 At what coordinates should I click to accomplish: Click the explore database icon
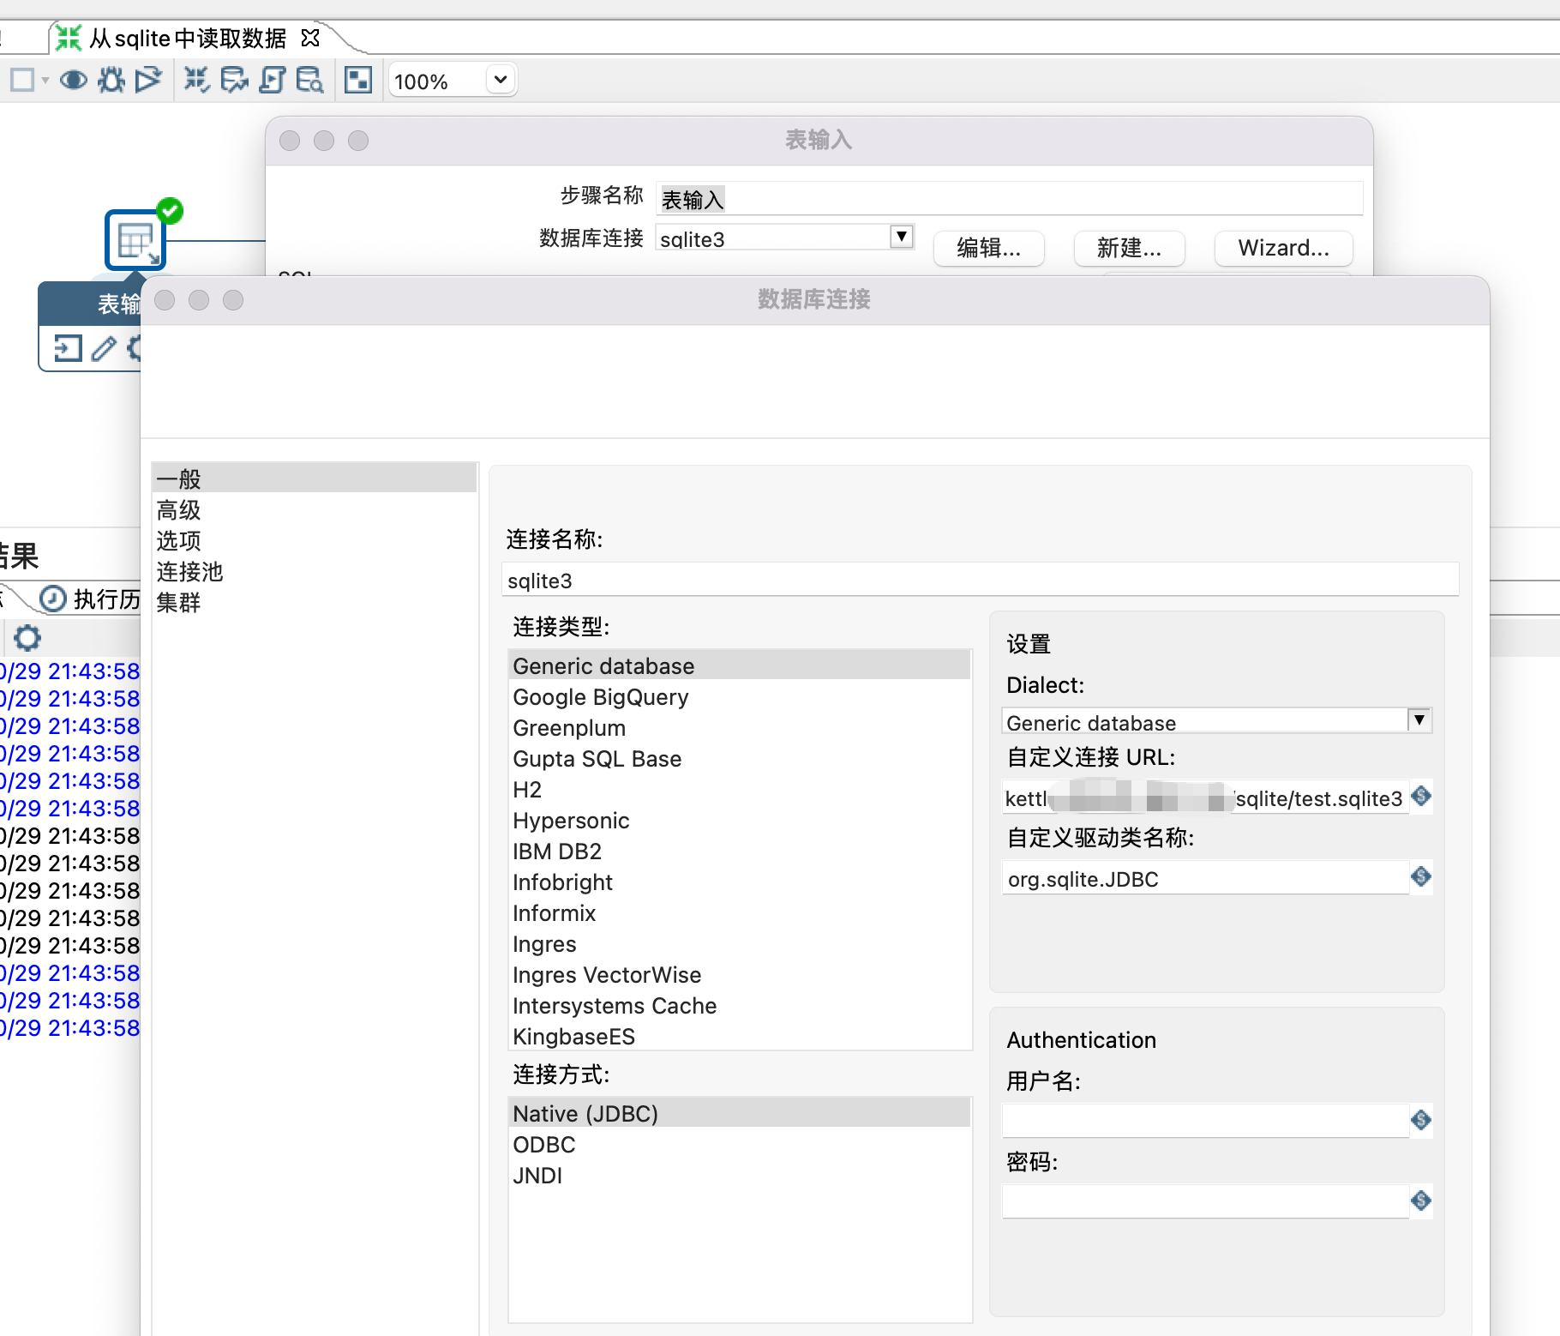click(309, 81)
